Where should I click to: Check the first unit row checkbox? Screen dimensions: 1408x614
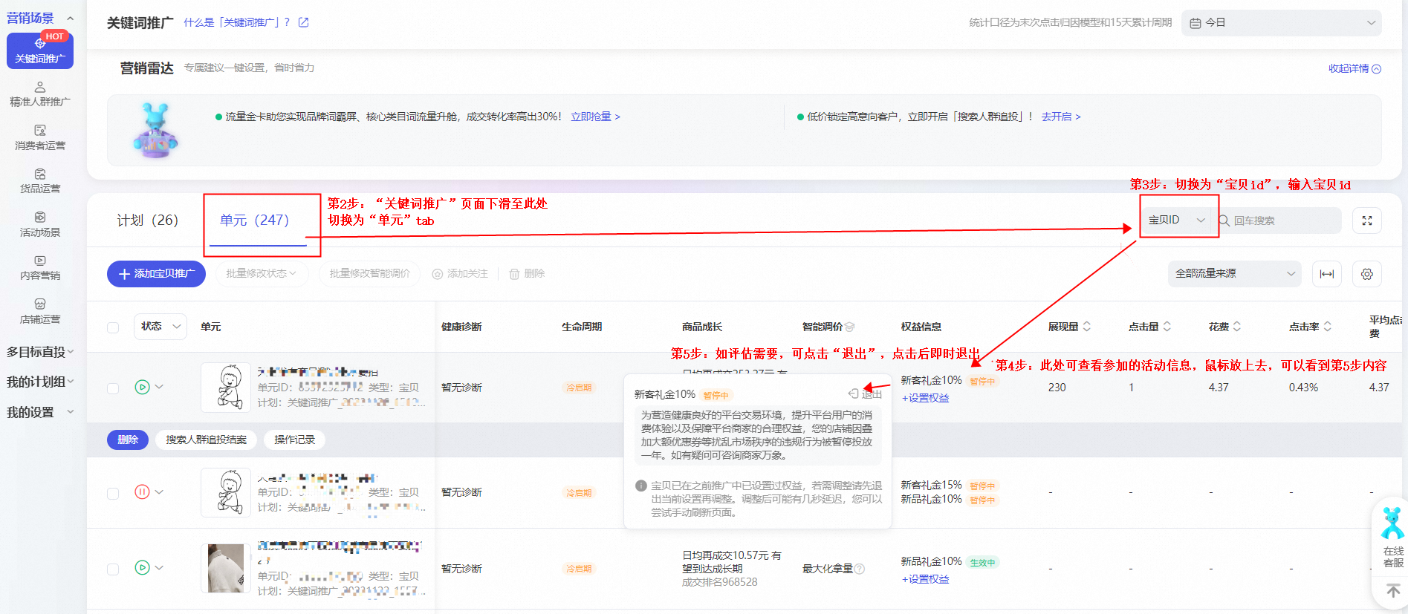pos(113,388)
